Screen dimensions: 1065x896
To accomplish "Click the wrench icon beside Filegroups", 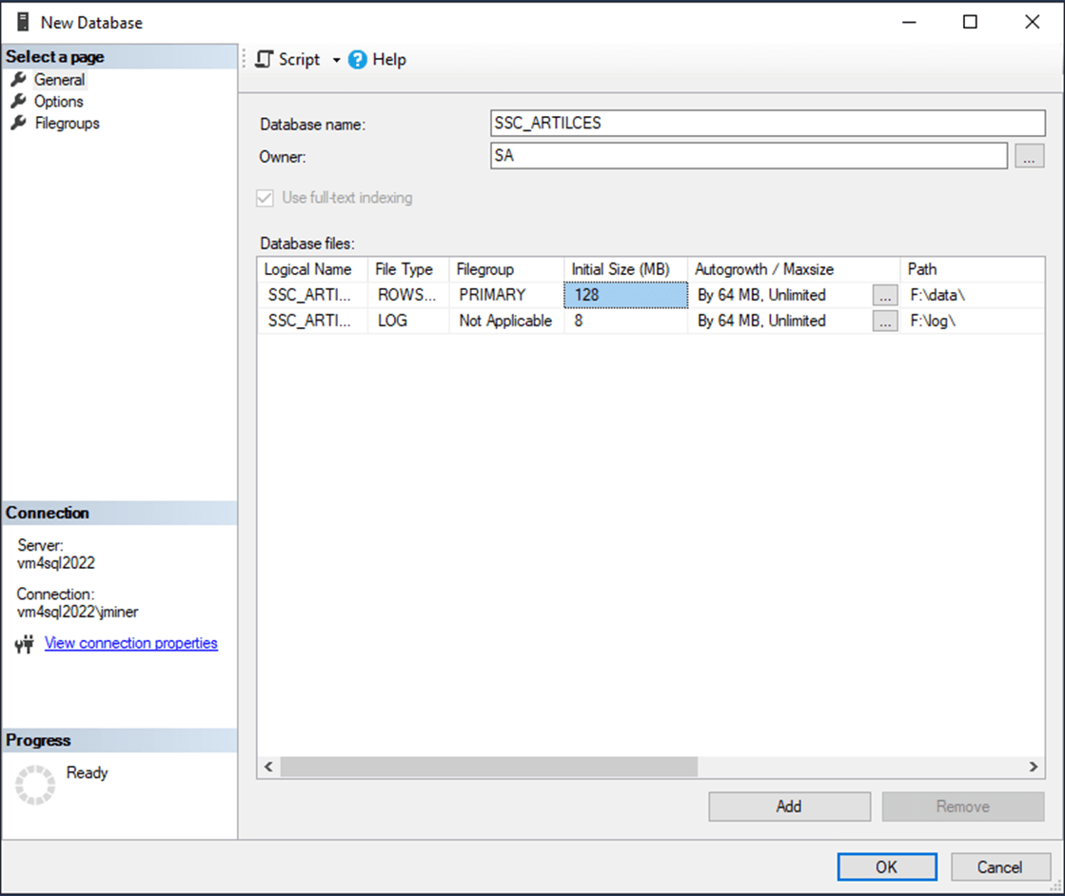I will click(x=18, y=123).
